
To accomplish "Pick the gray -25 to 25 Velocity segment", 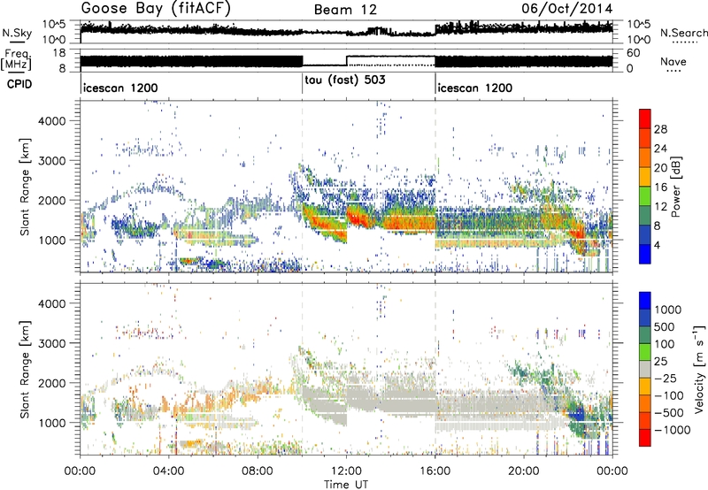I will [x=645, y=369].
